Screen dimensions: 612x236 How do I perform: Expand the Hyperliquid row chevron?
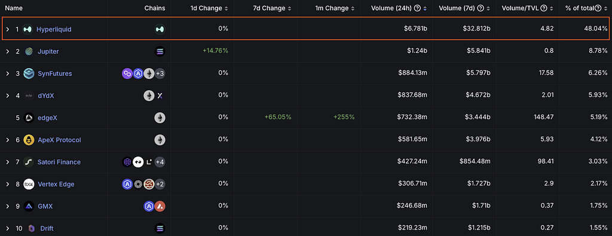point(7,29)
